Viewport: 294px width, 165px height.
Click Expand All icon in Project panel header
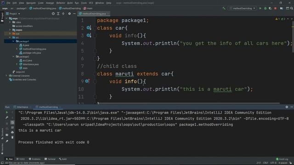58,14
